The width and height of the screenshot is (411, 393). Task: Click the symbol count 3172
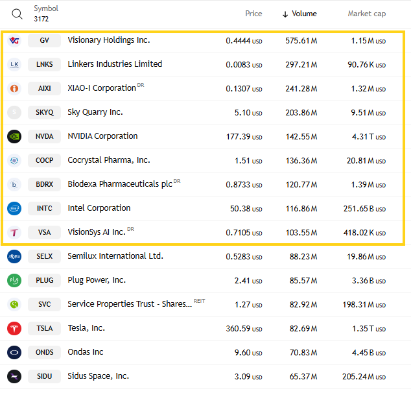point(41,19)
